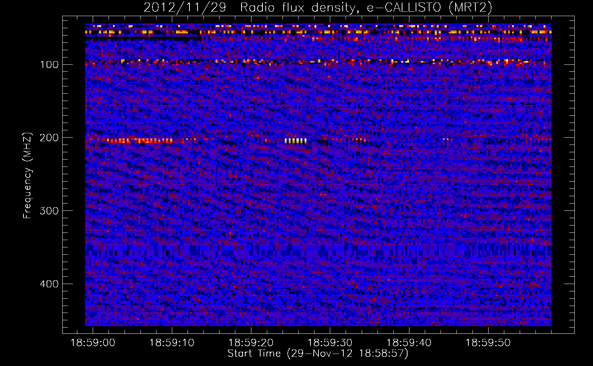Image resolution: width=593 pixels, height=366 pixels.
Task: Click the 'Start Time (29-Nov-12 18:58:57)' label
Action: click(x=318, y=354)
